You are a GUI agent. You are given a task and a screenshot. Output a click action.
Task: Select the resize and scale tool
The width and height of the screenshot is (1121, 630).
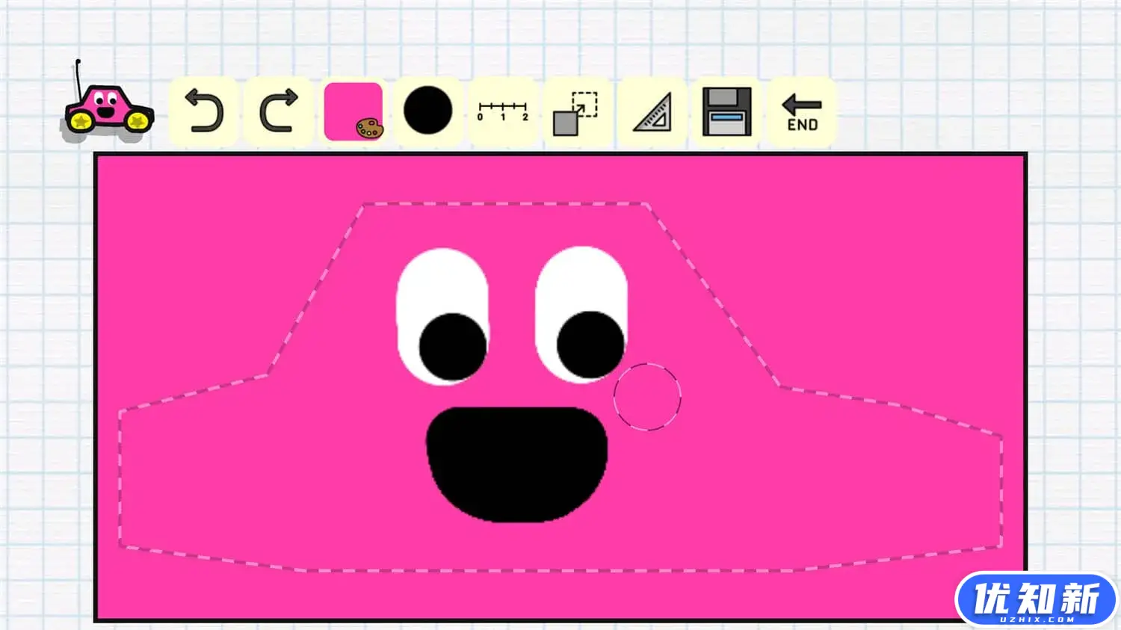click(x=576, y=113)
